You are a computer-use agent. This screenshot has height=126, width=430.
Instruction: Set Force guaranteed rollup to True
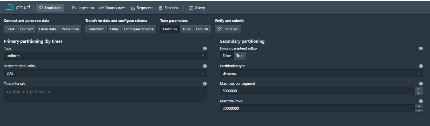click(x=240, y=56)
